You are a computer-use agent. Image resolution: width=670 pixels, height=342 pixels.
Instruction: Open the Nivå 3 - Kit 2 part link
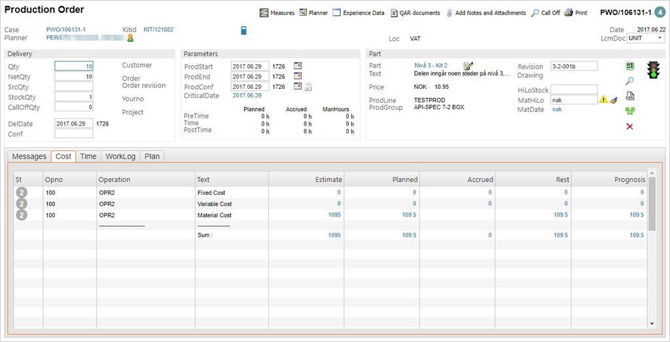point(431,66)
